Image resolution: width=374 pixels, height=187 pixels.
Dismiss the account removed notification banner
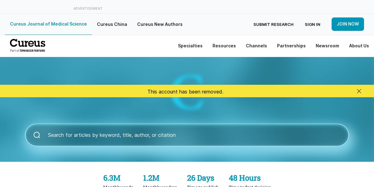(359, 91)
